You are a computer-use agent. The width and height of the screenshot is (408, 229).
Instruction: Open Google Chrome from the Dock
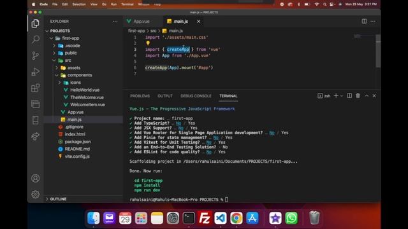tap(237, 218)
